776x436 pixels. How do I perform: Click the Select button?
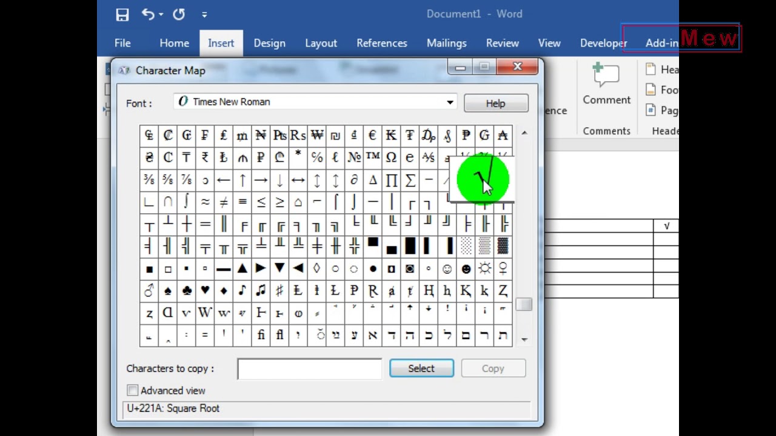pos(421,368)
